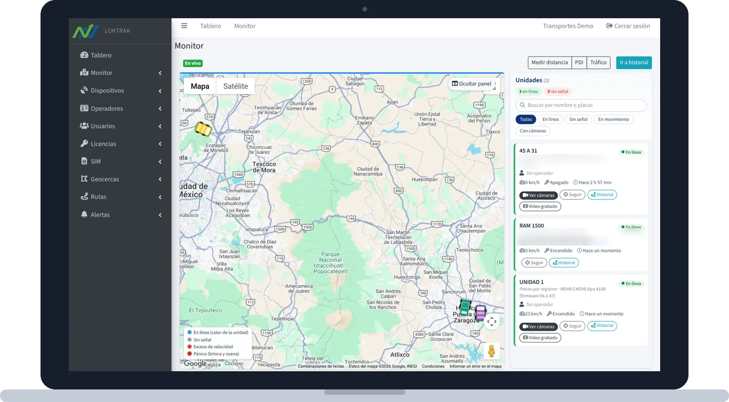Expand the Rutas sidebar menu

pos(120,197)
